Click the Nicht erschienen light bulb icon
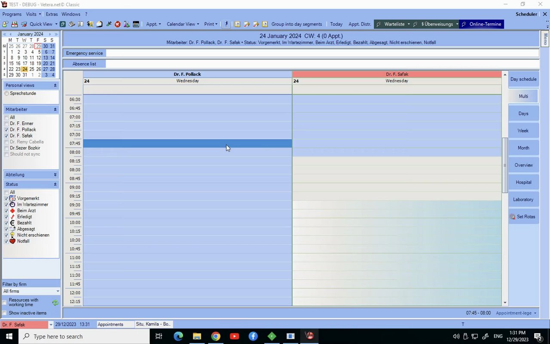The image size is (550, 344). [x=12, y=235]
